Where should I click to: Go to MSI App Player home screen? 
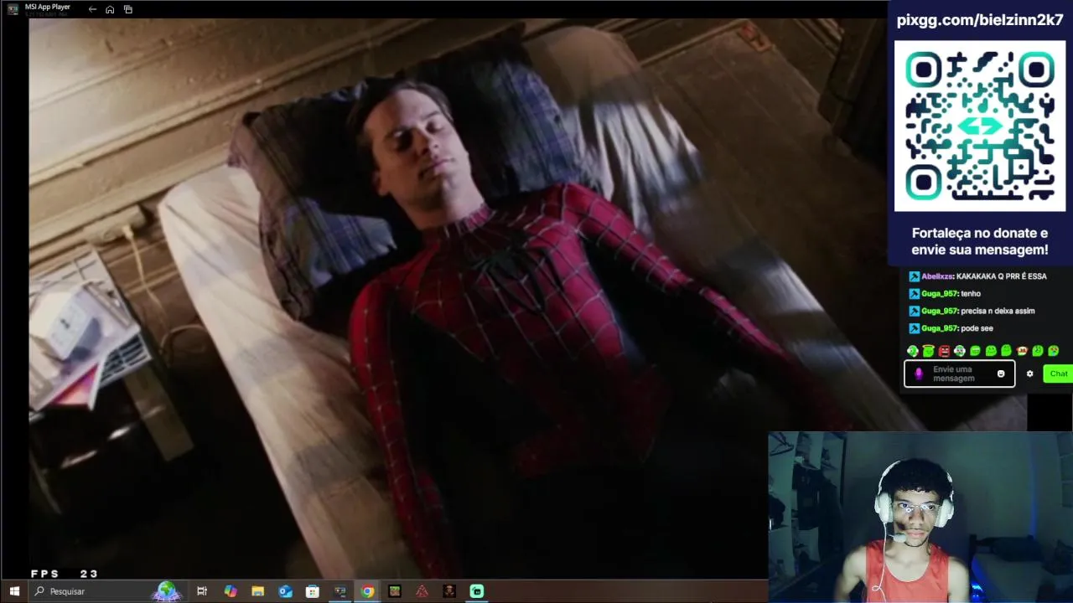tap(110, 9)
